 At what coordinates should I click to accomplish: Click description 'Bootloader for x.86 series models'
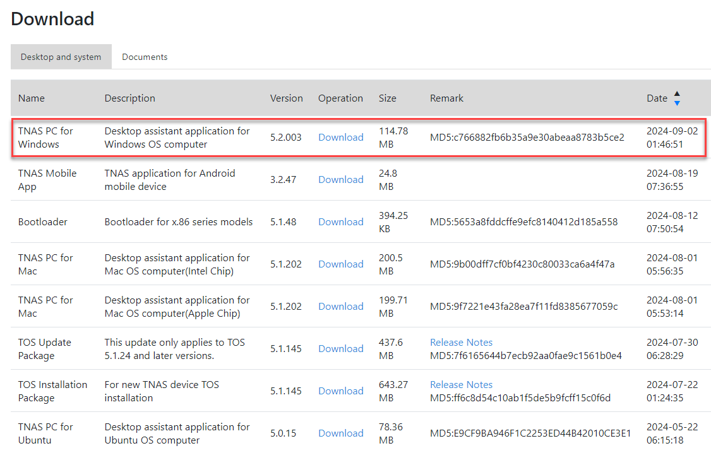179,221
